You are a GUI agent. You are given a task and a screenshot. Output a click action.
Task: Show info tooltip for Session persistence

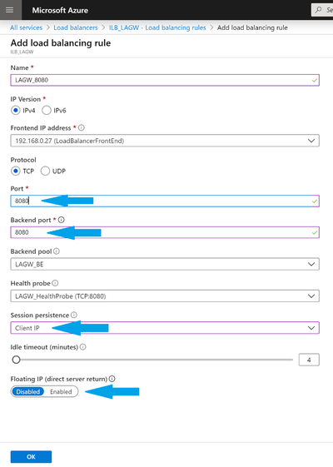click(x=74, y=315)
